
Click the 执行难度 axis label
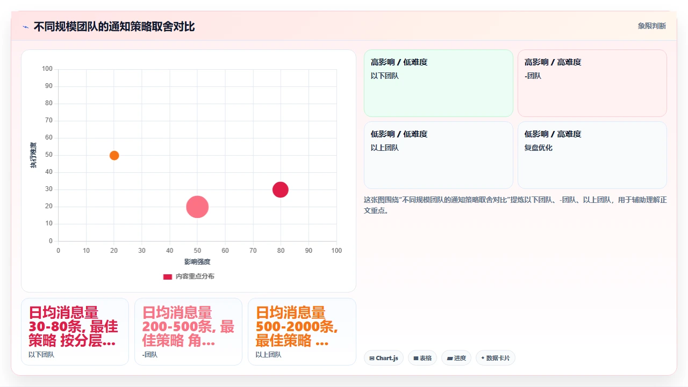pyautogui.click(x=33, y=155)
